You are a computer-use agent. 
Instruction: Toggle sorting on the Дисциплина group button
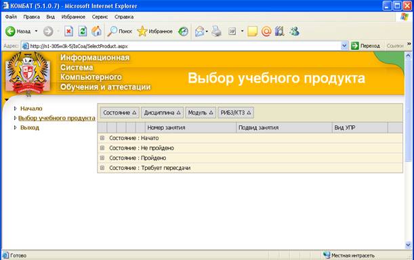point(162,112)
